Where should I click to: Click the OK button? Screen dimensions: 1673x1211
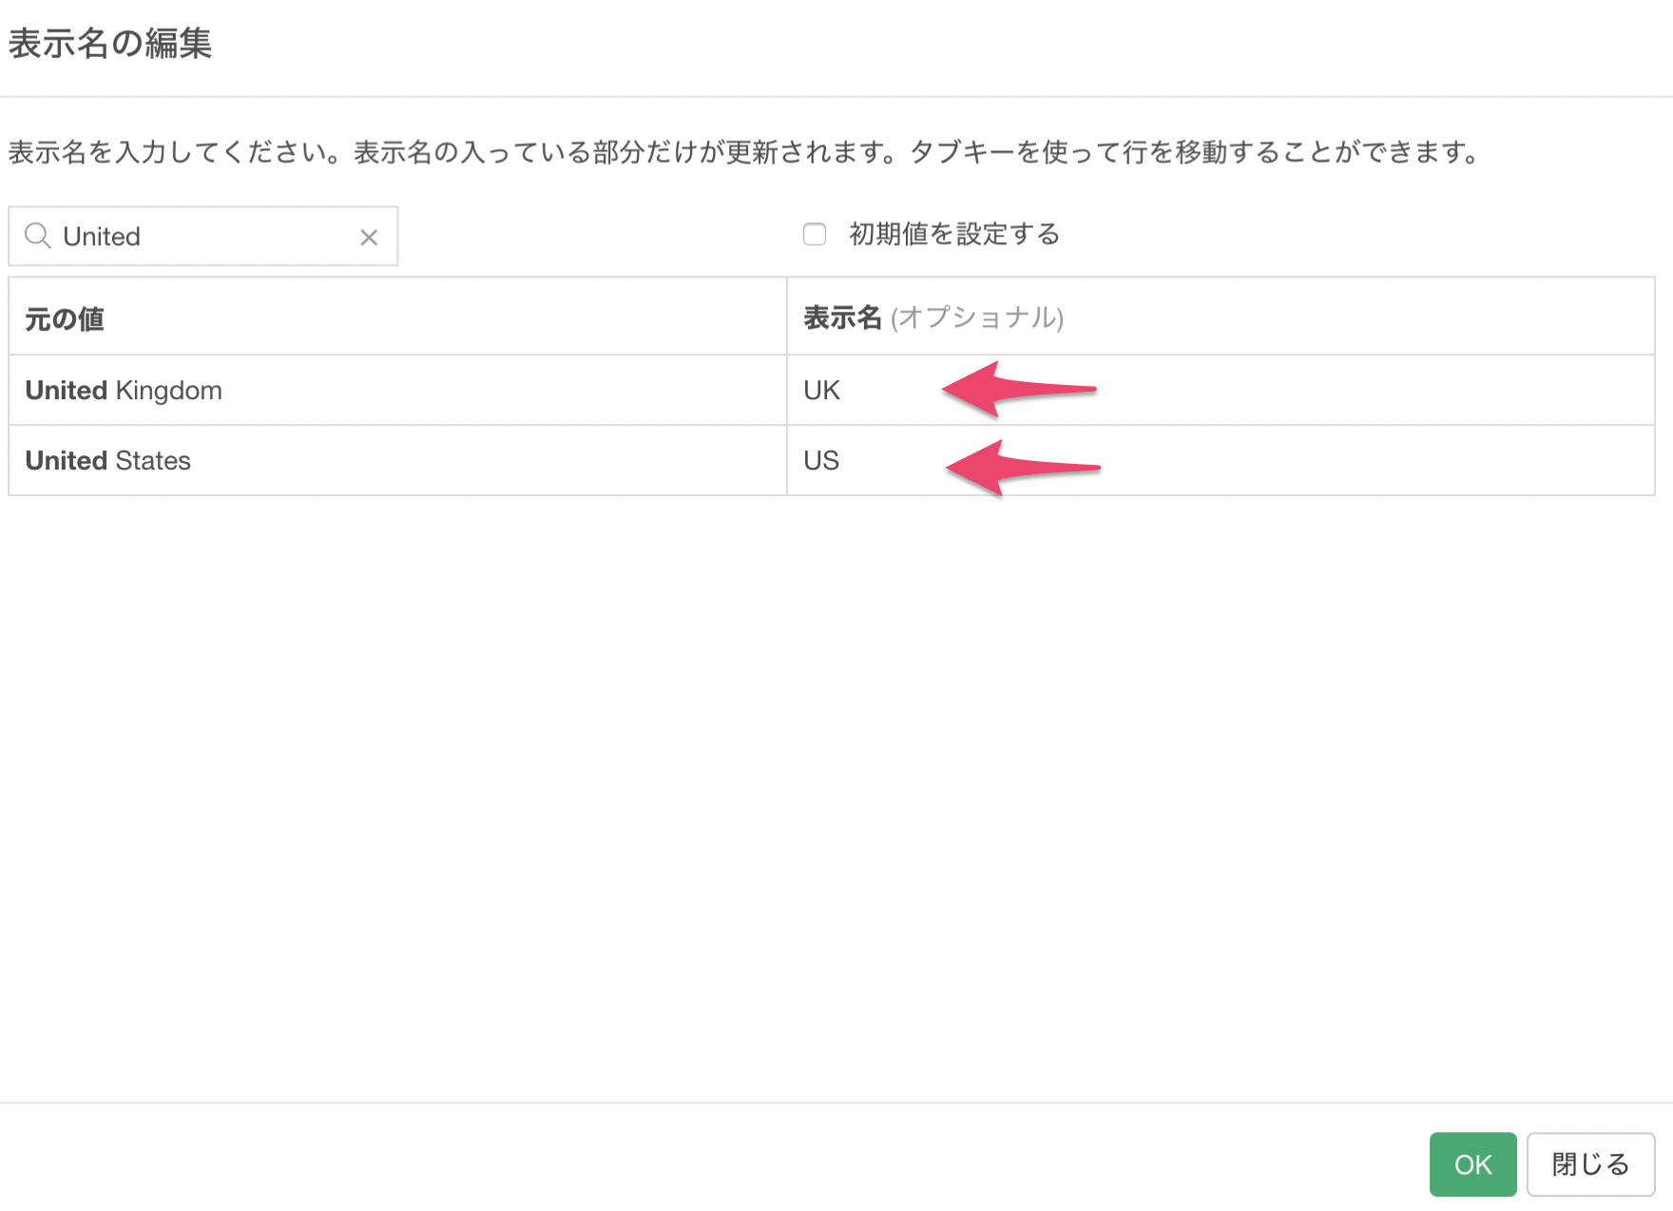point(1472,1163)
